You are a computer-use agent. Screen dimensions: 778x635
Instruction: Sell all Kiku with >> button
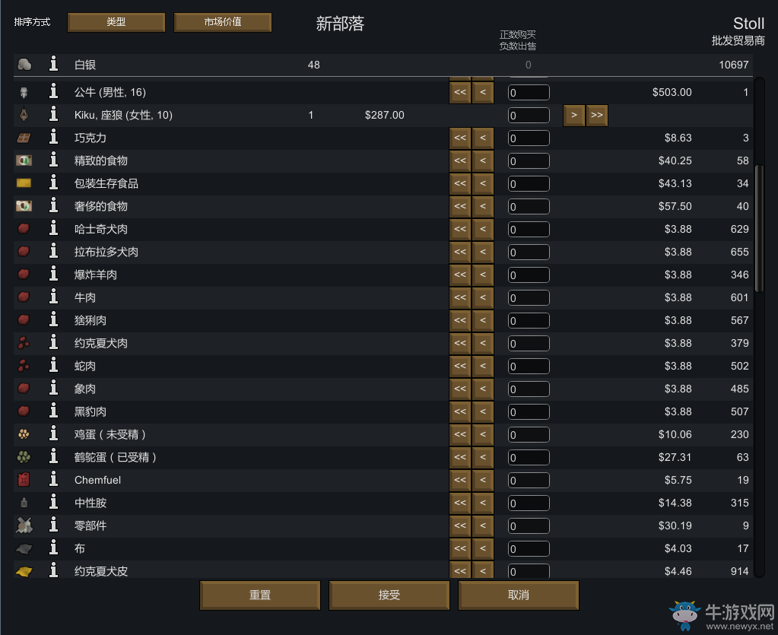coord(597,115)
